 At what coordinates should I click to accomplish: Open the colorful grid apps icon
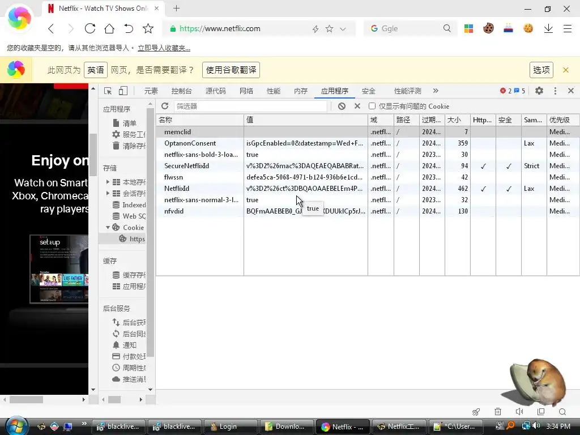(x=468, y=28)
